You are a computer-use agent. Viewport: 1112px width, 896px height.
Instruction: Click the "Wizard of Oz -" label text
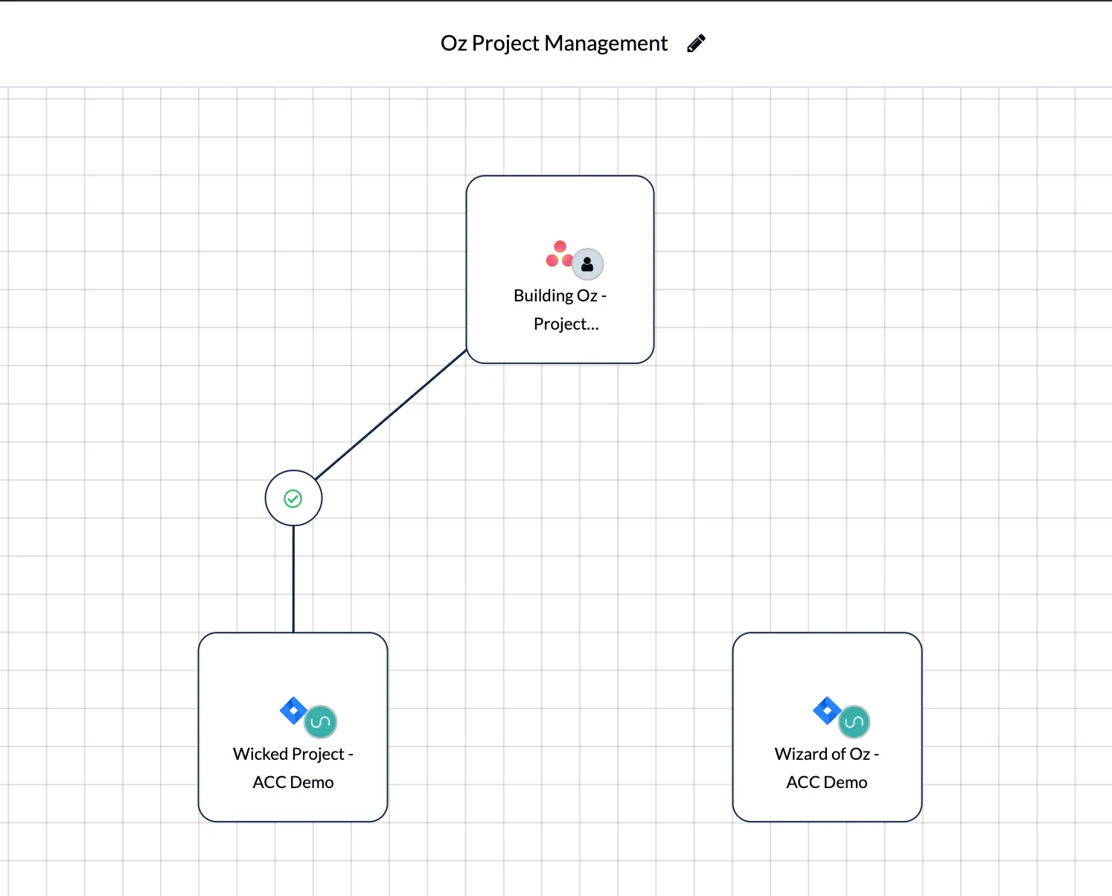pos(826,754)
